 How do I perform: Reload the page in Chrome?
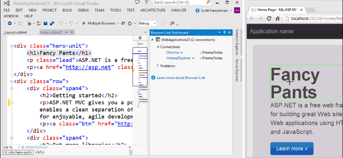[x=269, y=18]
